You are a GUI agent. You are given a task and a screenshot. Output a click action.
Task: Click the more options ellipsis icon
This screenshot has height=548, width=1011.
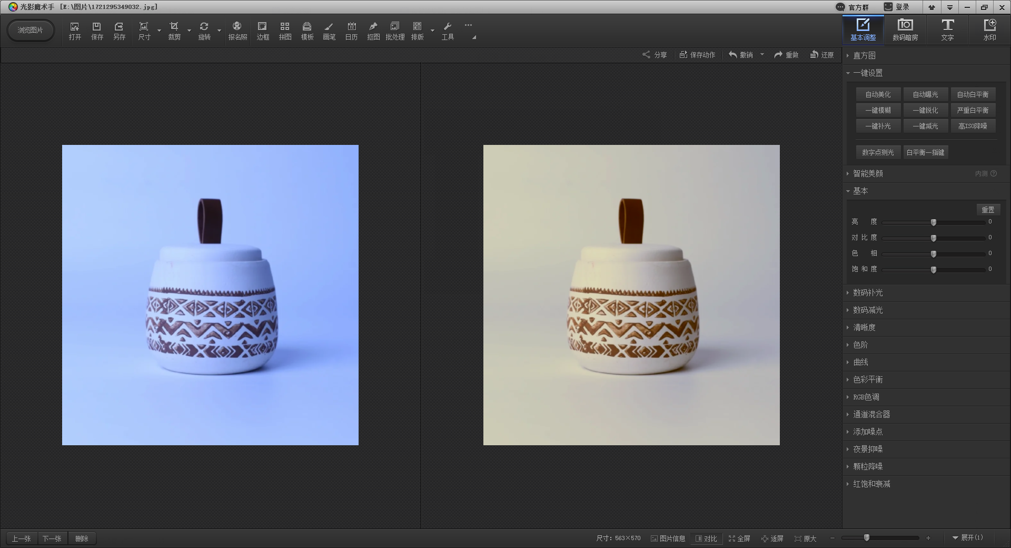468,25
